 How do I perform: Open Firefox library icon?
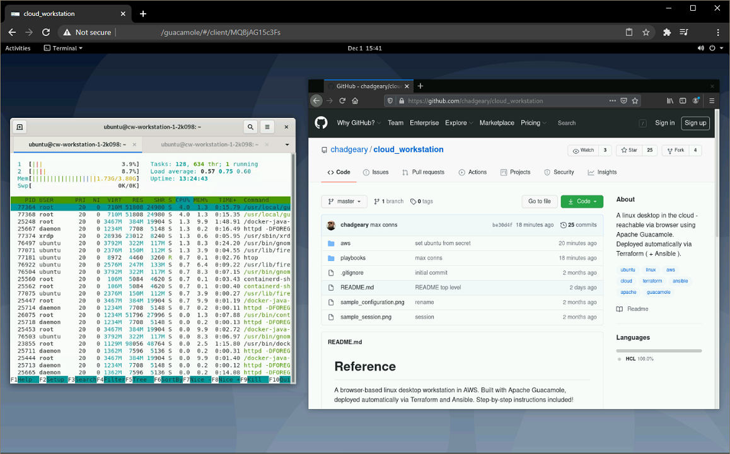click(x=670, y=101)
